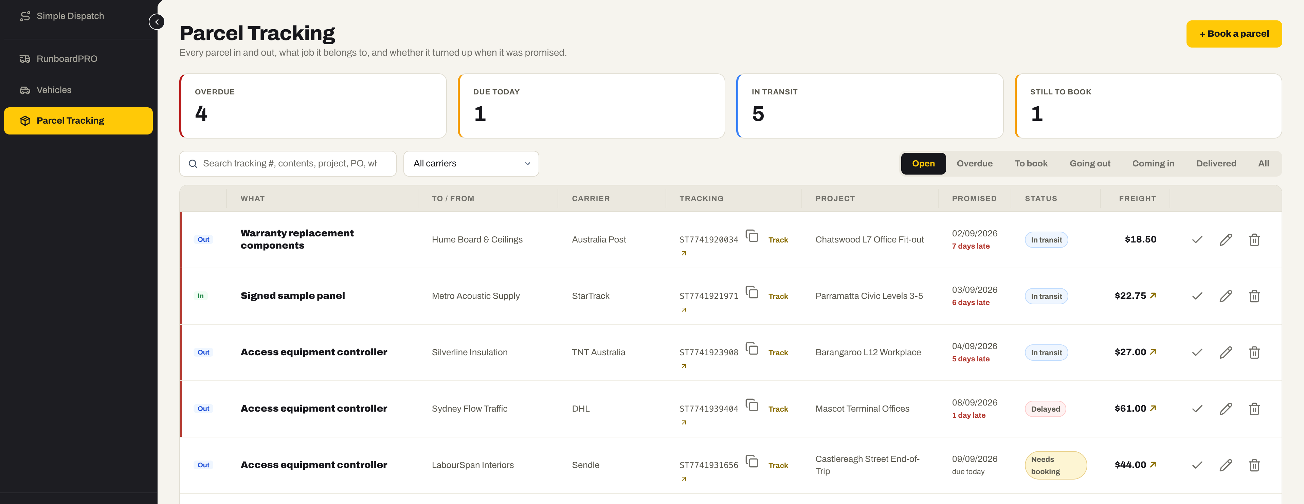The height and width of the screenshot is (504, 1304).
Task: Open freight link arrow beside $61.00
Action: pos(1153,408)
